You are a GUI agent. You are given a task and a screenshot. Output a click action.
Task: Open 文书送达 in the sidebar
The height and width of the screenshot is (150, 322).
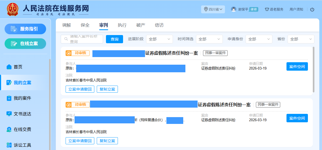[22, 114]
